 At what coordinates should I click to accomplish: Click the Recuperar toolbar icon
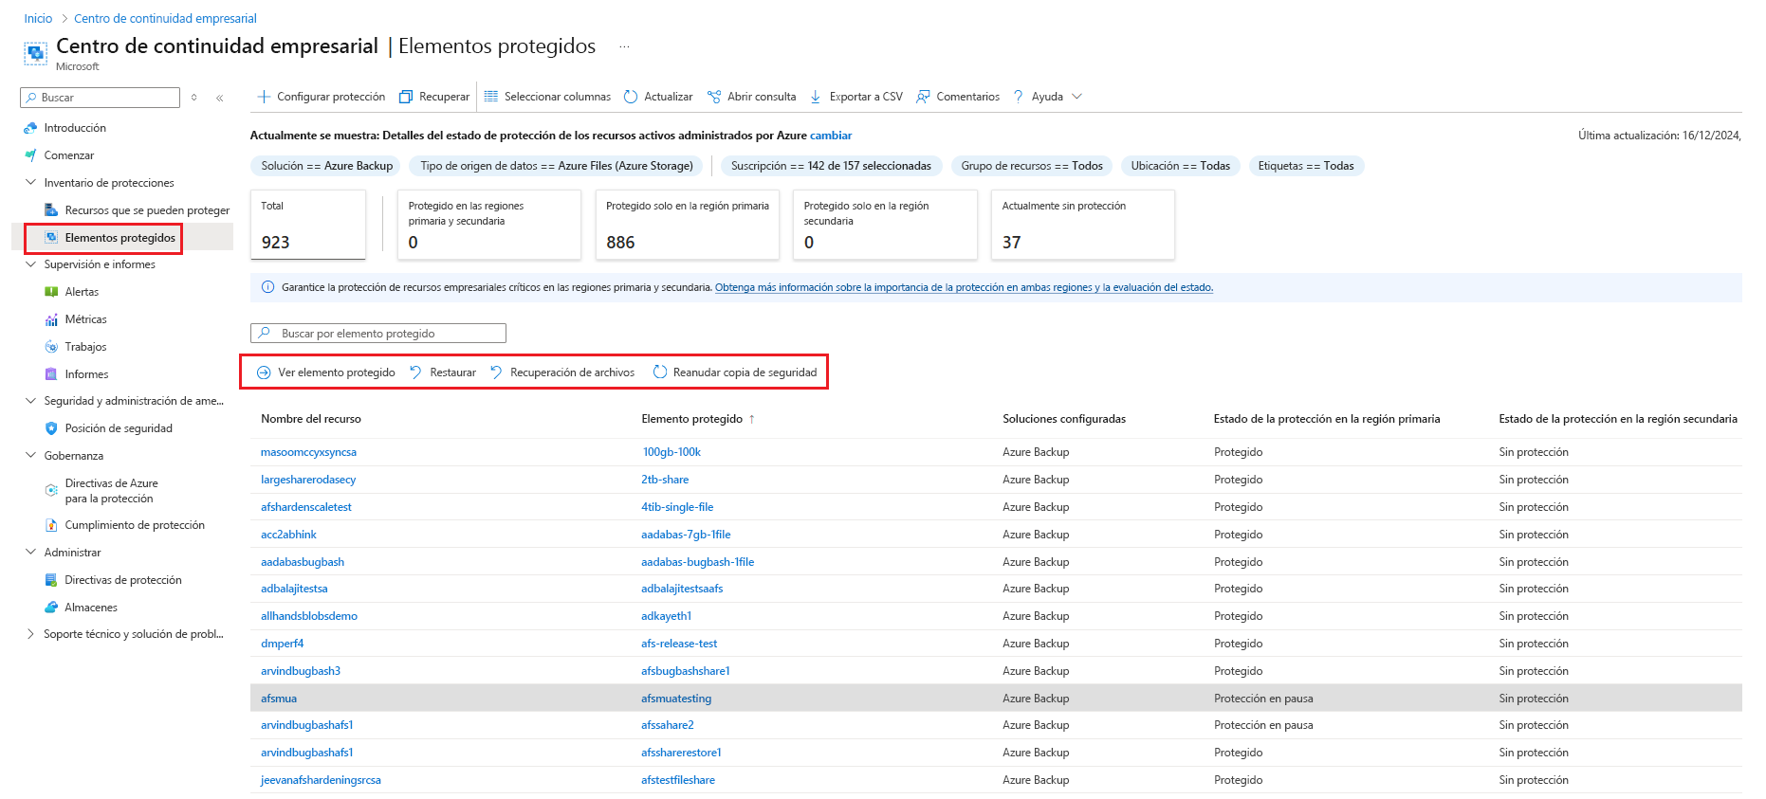pos(406,97)
